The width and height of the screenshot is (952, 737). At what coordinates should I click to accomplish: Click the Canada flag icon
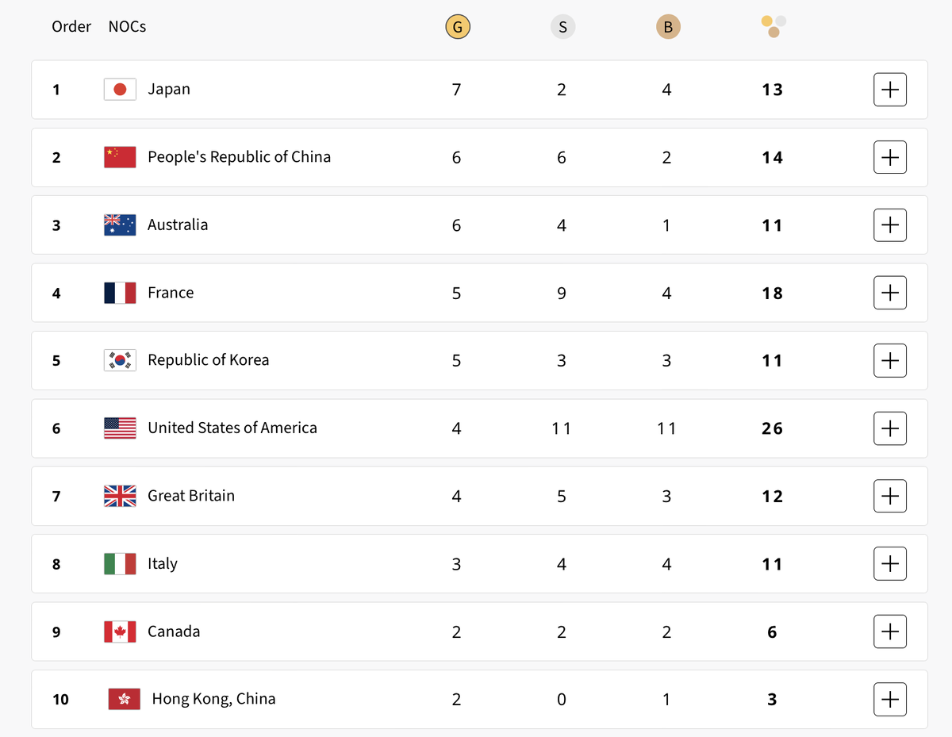(x=120, y=632)
